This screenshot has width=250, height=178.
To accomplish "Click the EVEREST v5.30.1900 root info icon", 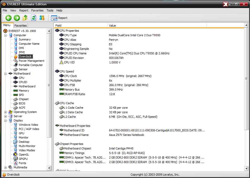I will click(x=5, y=31).
